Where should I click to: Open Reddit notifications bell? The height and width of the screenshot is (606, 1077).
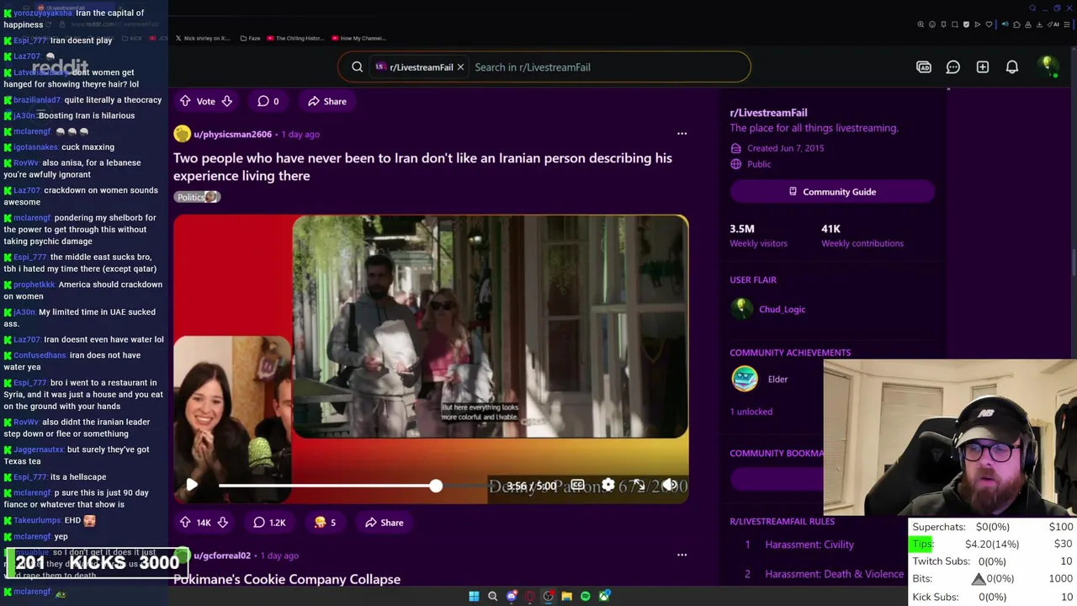pyautogui.click(x=1012, y=67)
